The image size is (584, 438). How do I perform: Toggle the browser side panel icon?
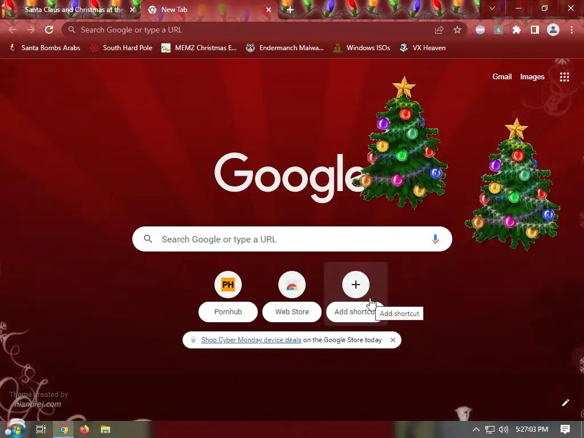[x=535, y=30]
